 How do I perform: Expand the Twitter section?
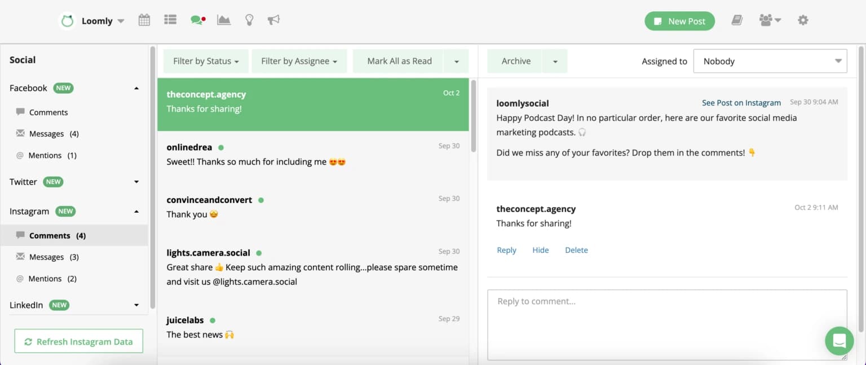point(136,182)
